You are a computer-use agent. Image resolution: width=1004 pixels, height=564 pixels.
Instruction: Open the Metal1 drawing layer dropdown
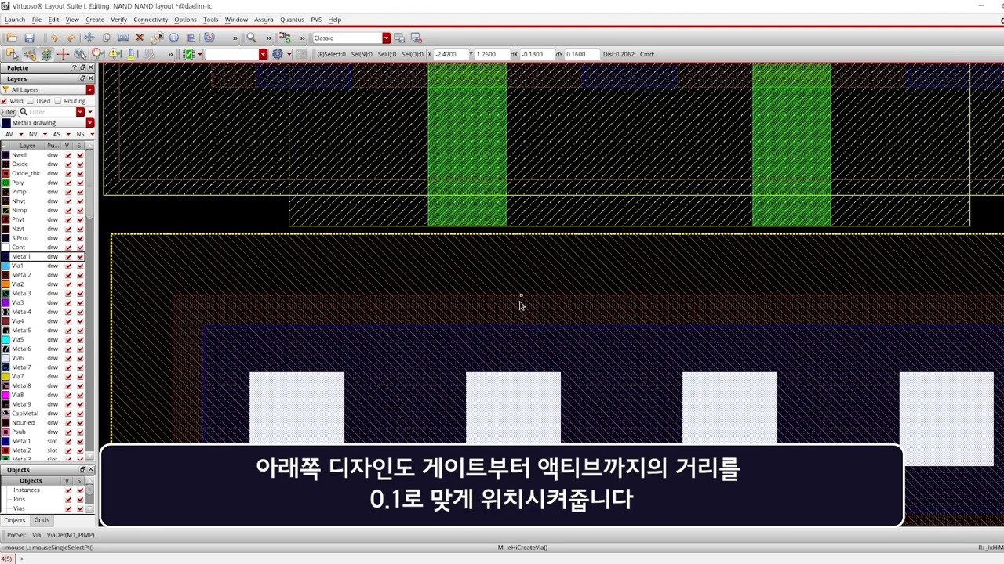click(90, 123)
